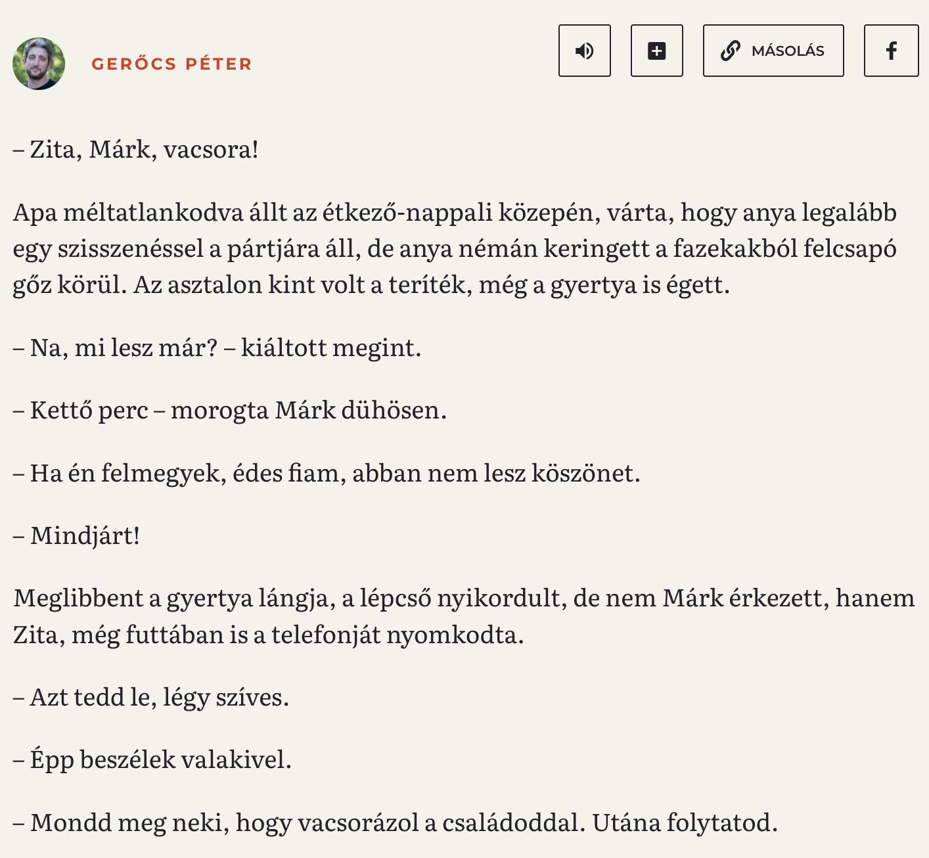Screen dimensions: 929x858
Task: Click the line "Kettő perc – morogta Márk"
Action: pyautogui.click(x=230, y=410)
